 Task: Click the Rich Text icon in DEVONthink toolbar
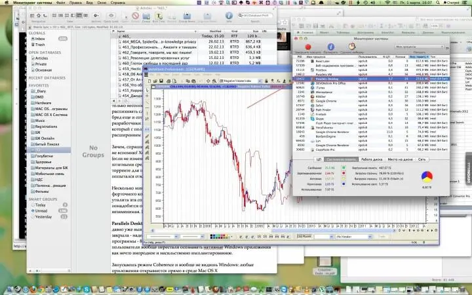159,16
